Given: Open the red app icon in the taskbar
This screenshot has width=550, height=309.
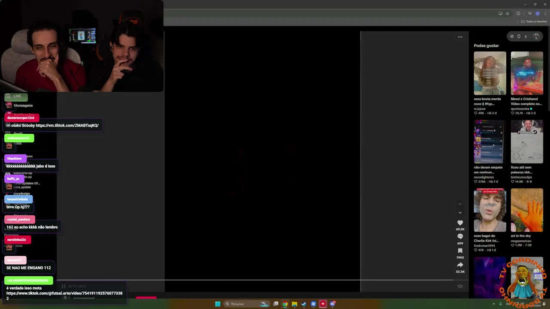Looking at the screenshot, I should [x=323, y=304].
